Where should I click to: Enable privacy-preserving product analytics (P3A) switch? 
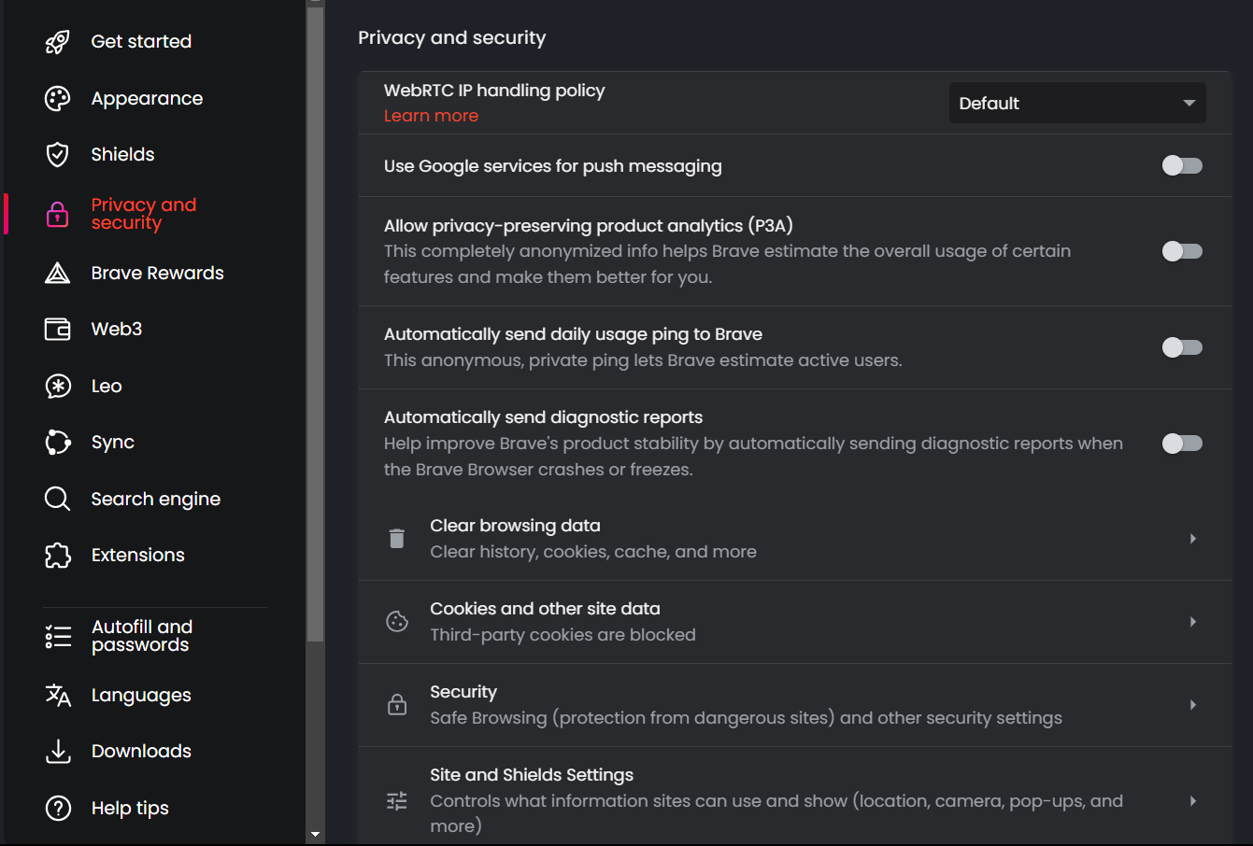point(1182,251)
